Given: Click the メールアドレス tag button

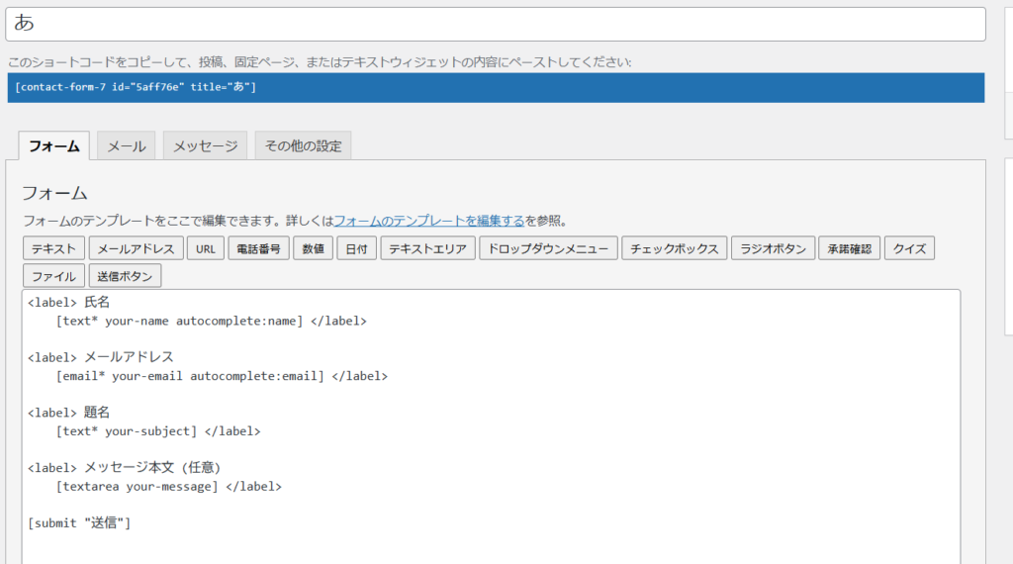Looking at the screenshot, I should (137, 248).
